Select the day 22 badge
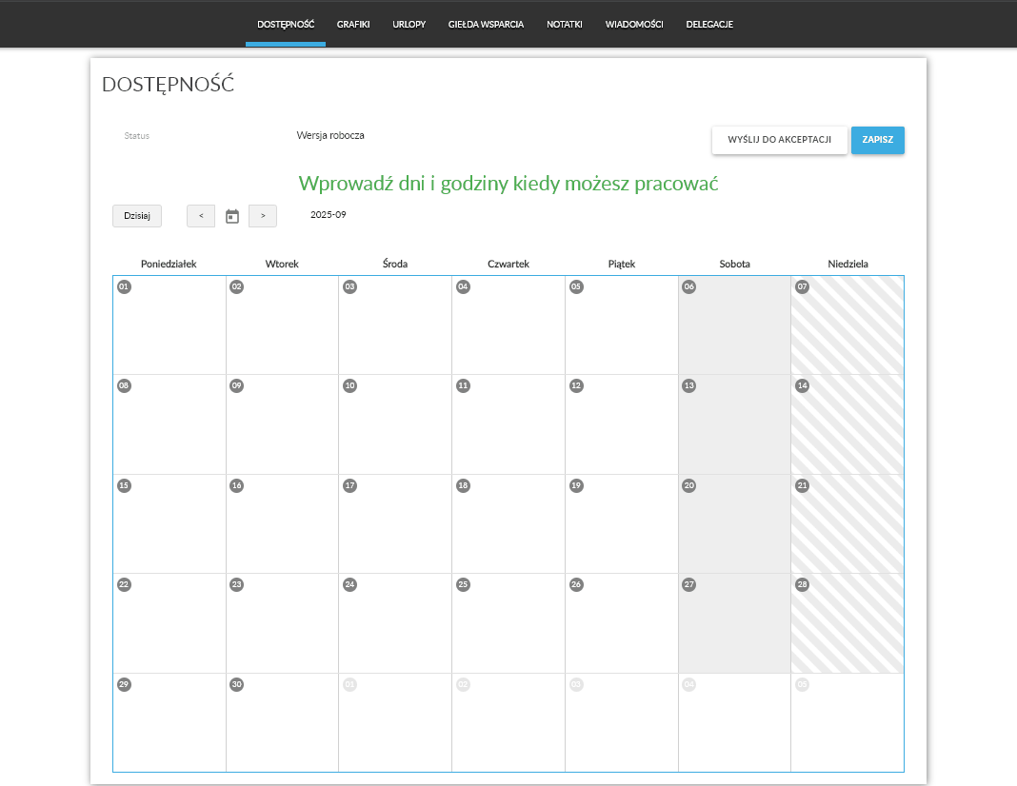This screenshot has height=786, width=1017. pyautogui.click(x=124, y=584)
